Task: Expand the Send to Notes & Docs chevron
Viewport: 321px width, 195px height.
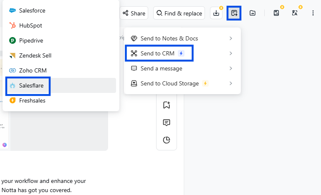Action: coord(231,38)
